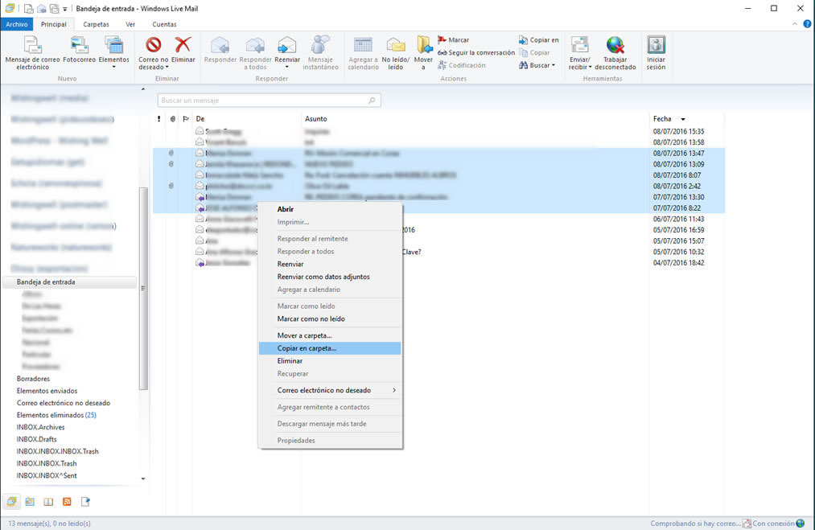Open the Borradores folder
Screen dimensions: 815x530
[x=33, y=379]
